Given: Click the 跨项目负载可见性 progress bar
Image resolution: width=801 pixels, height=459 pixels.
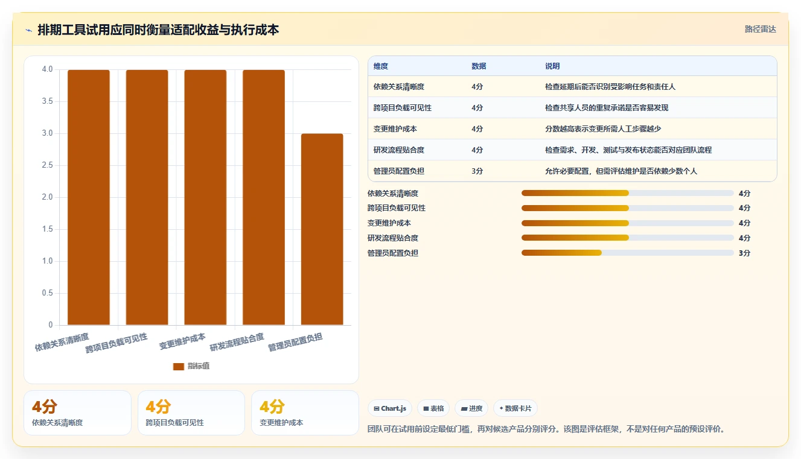Looking at the screenshot, I should pyautogui.click(x=628, y=208).
